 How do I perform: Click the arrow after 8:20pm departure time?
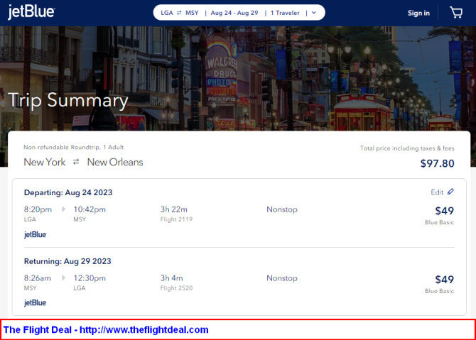point(63,209)
